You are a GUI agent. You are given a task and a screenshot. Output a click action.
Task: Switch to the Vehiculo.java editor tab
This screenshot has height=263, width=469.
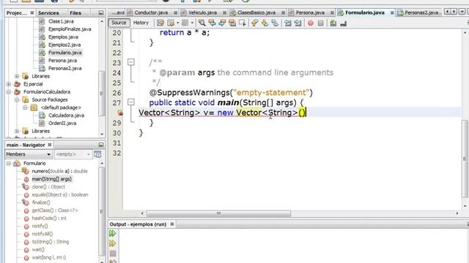click(202, 13)
